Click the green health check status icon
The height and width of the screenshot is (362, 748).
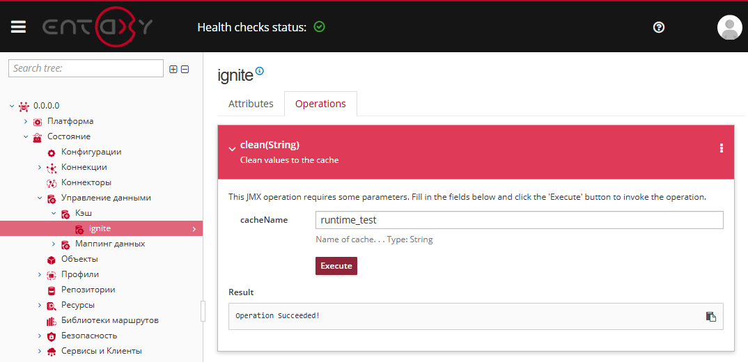click(319, 27)
